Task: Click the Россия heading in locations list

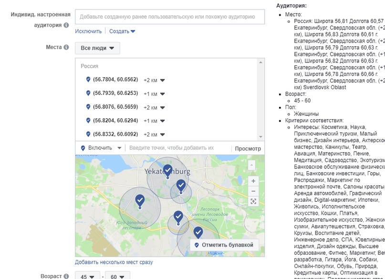Action: [89, 66]
